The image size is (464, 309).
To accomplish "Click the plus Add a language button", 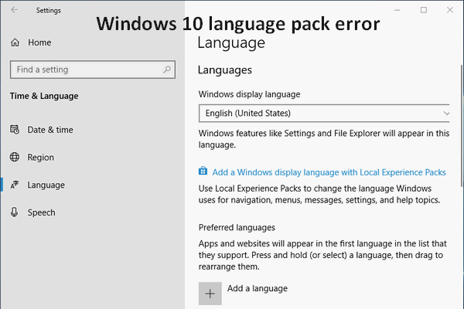I will 210,294.
